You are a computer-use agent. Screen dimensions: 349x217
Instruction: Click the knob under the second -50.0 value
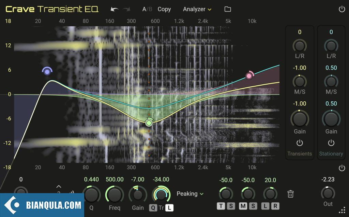[248, 194]
